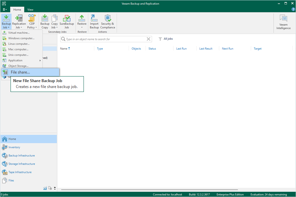Click the File share menu icon
The width and height of the screenshot is (296, 197).
[5, 72]
